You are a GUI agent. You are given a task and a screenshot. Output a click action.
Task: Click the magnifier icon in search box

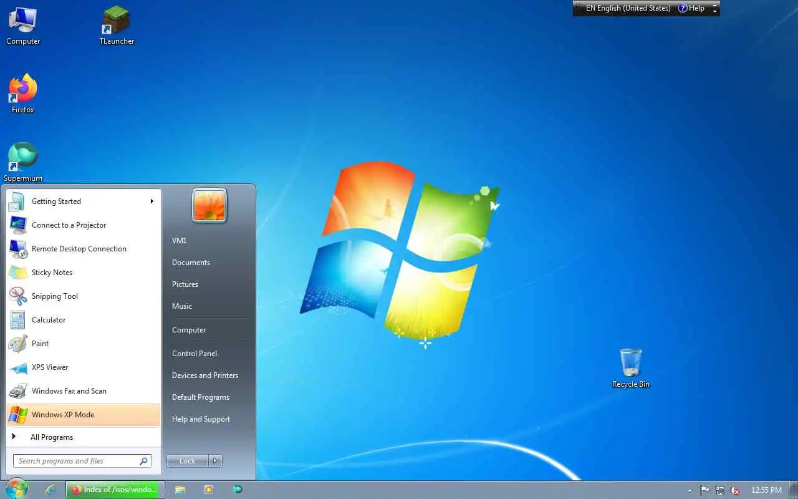point(144,461)
